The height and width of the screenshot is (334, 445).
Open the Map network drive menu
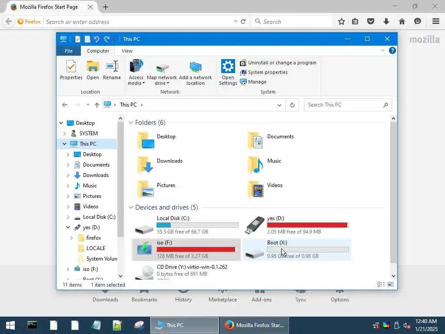click(162, 73)
